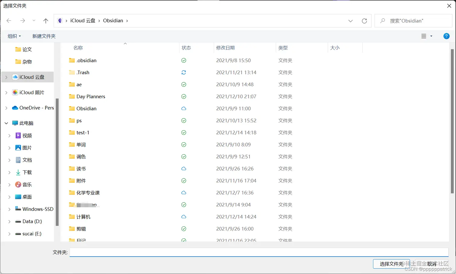Screen dimensions: 456x274
Task: Open the view options dropdown arrow
Action: tap(431, 36)
